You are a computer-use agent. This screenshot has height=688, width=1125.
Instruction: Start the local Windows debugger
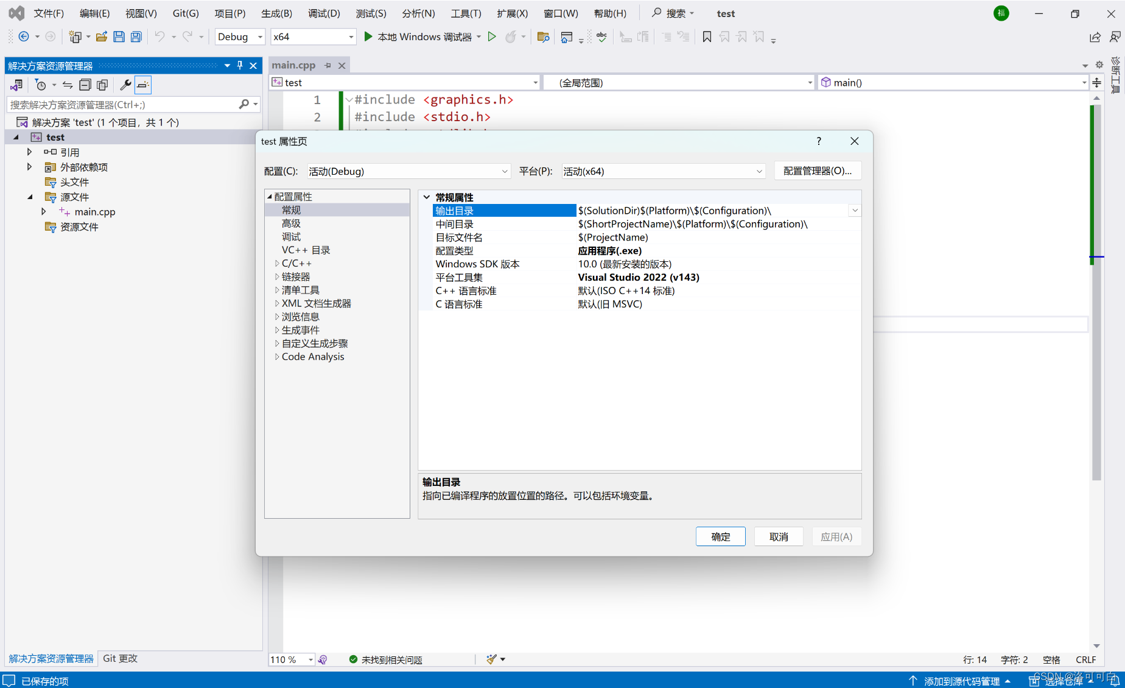(418, 37)
